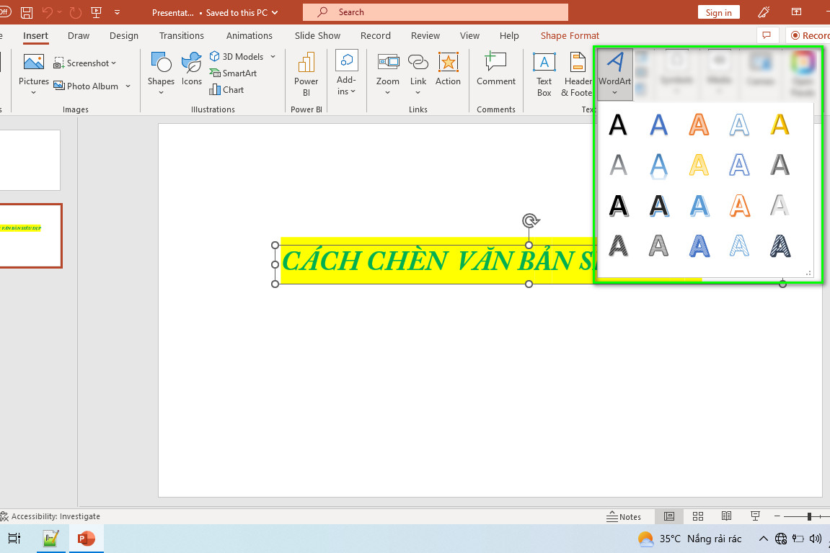Image resolution: width=830 pixels, height=553 pixels.
Task: Start Slide Show from status bar
Action: [755, 516]
